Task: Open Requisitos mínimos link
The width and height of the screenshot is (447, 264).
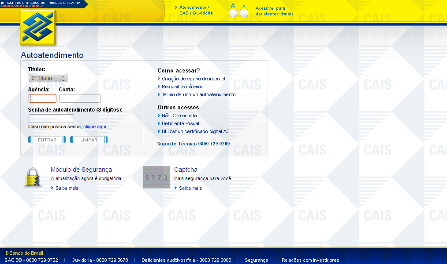Action: click(x=183, y=87)
